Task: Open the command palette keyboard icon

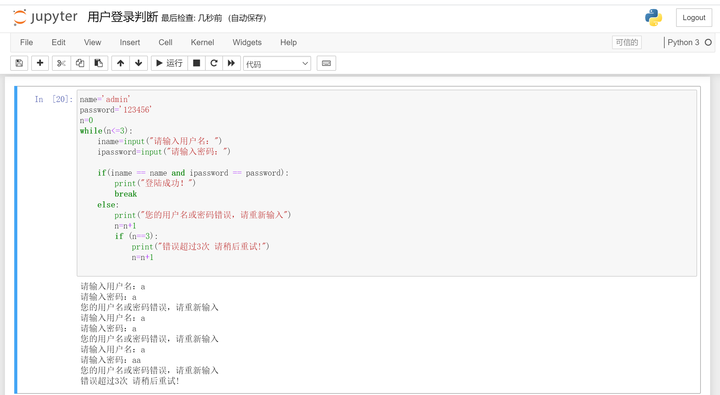Action: click(326, 63)
